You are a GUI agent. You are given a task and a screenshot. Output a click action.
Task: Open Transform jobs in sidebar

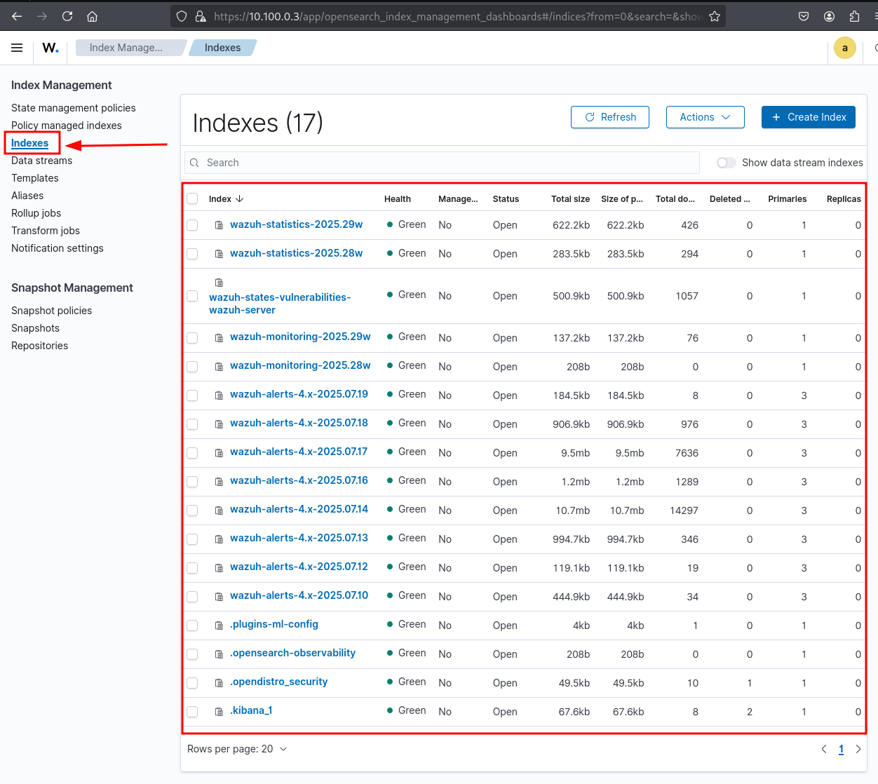(46, 231)
